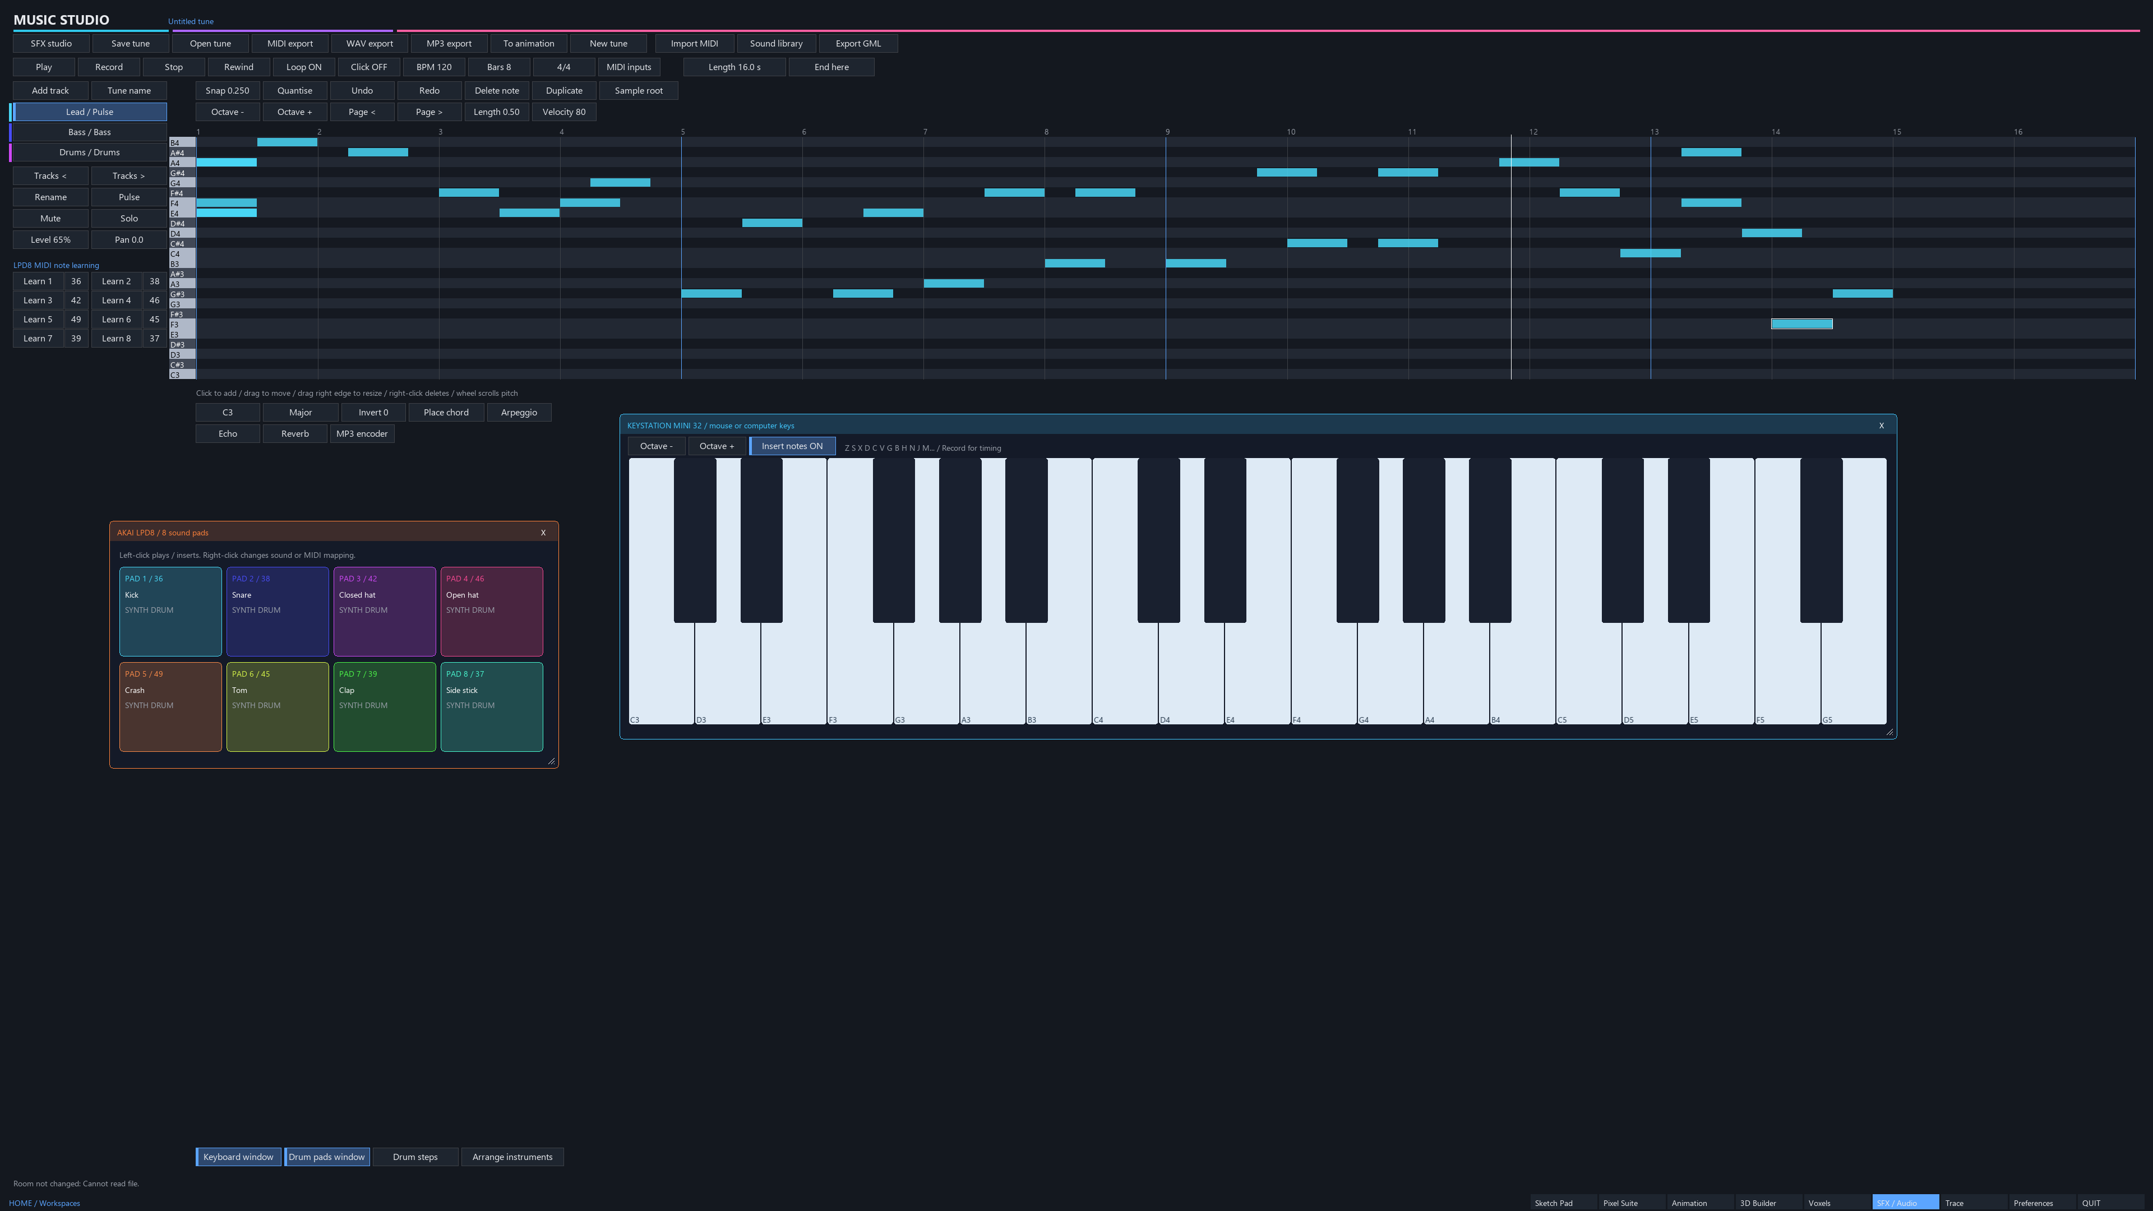Screen dimensions: 2153x1211
Task: Solo the selected track
Action: [129, 218]
